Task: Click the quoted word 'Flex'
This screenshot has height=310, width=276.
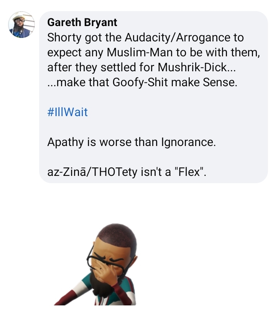Action: [189, 172]
